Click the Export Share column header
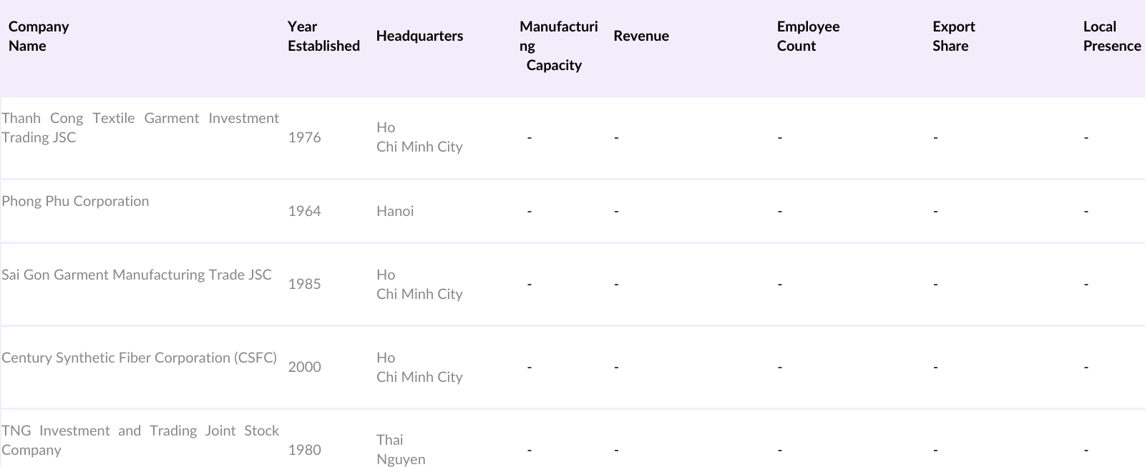1145x467 pixels. click(x=953, y=36)
